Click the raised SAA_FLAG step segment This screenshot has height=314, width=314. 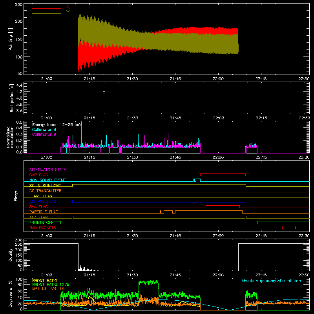click(x=223, y=205)
